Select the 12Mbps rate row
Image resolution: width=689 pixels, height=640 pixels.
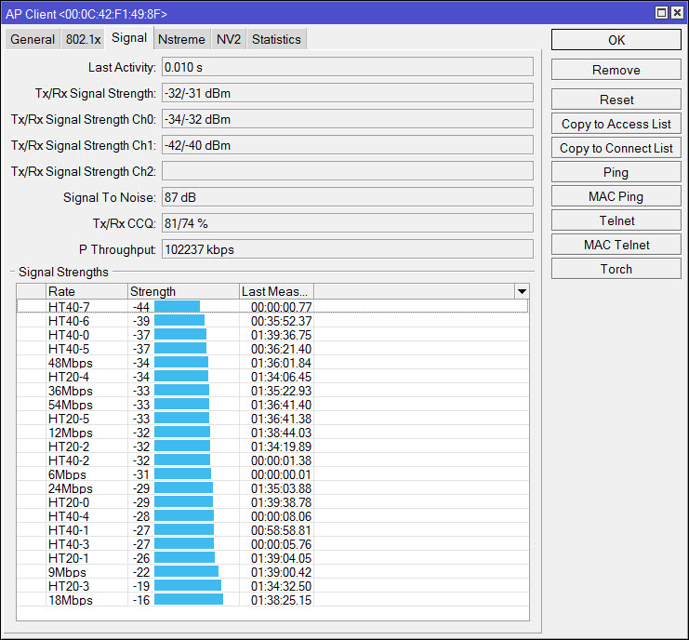click(x=272, y=433)
